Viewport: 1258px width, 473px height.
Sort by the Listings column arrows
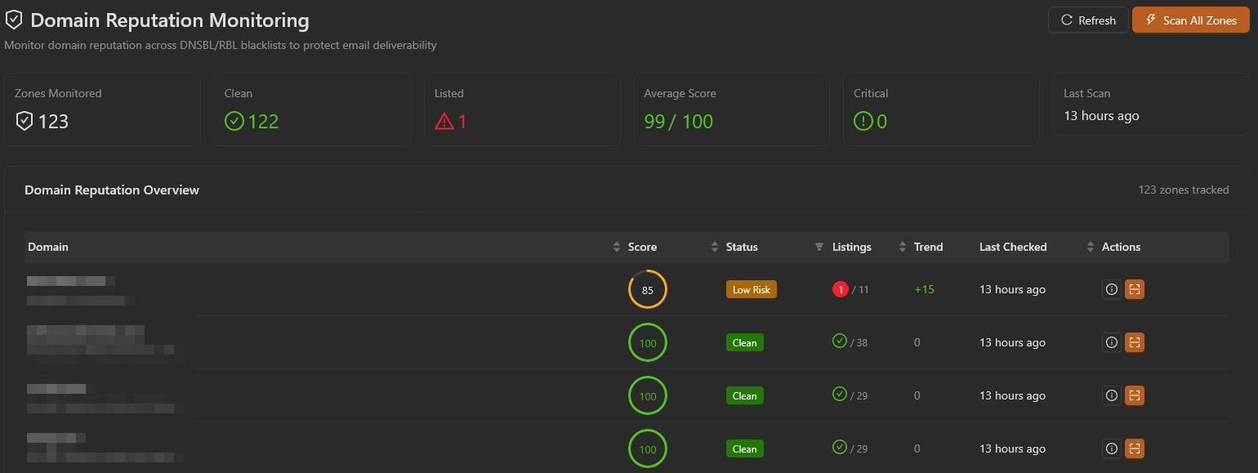point(903,247)
